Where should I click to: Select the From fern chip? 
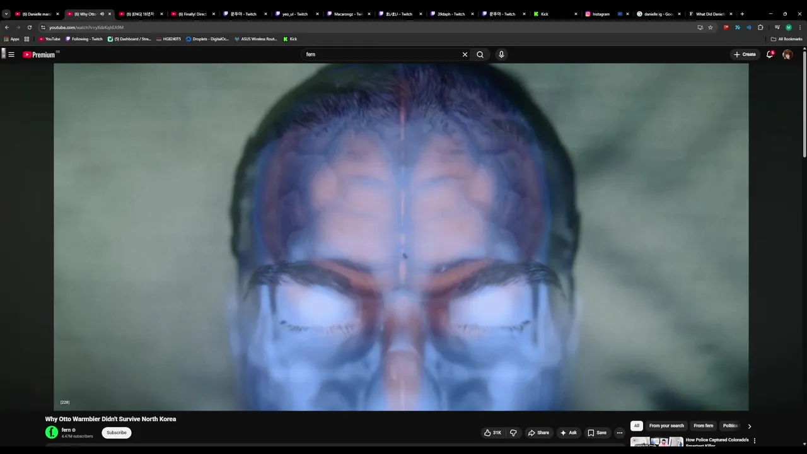click(x=704, y=426)
